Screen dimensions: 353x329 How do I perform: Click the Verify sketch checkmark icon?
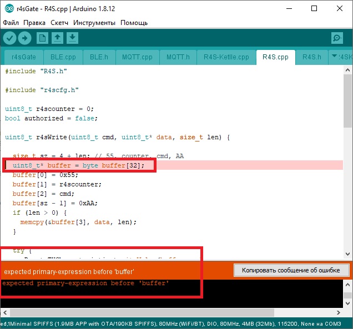[x=9, y=38]
